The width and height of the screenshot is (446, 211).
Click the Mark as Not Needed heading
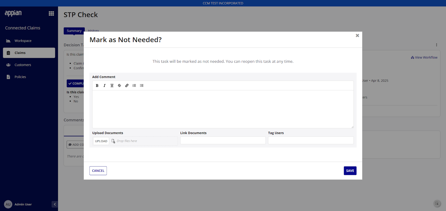[125, 40]
